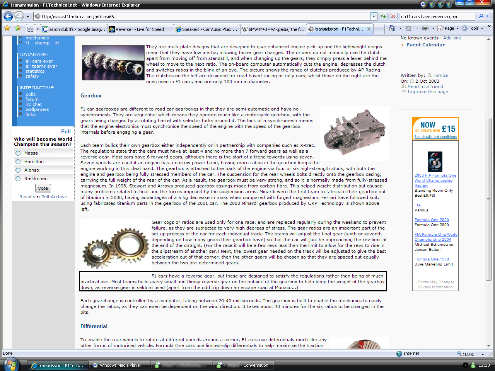Go forward with the Forward arrow

click(19, 16)
